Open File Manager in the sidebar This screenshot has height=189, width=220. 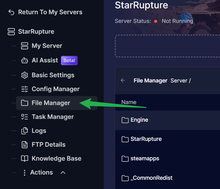tap(51, 103)
